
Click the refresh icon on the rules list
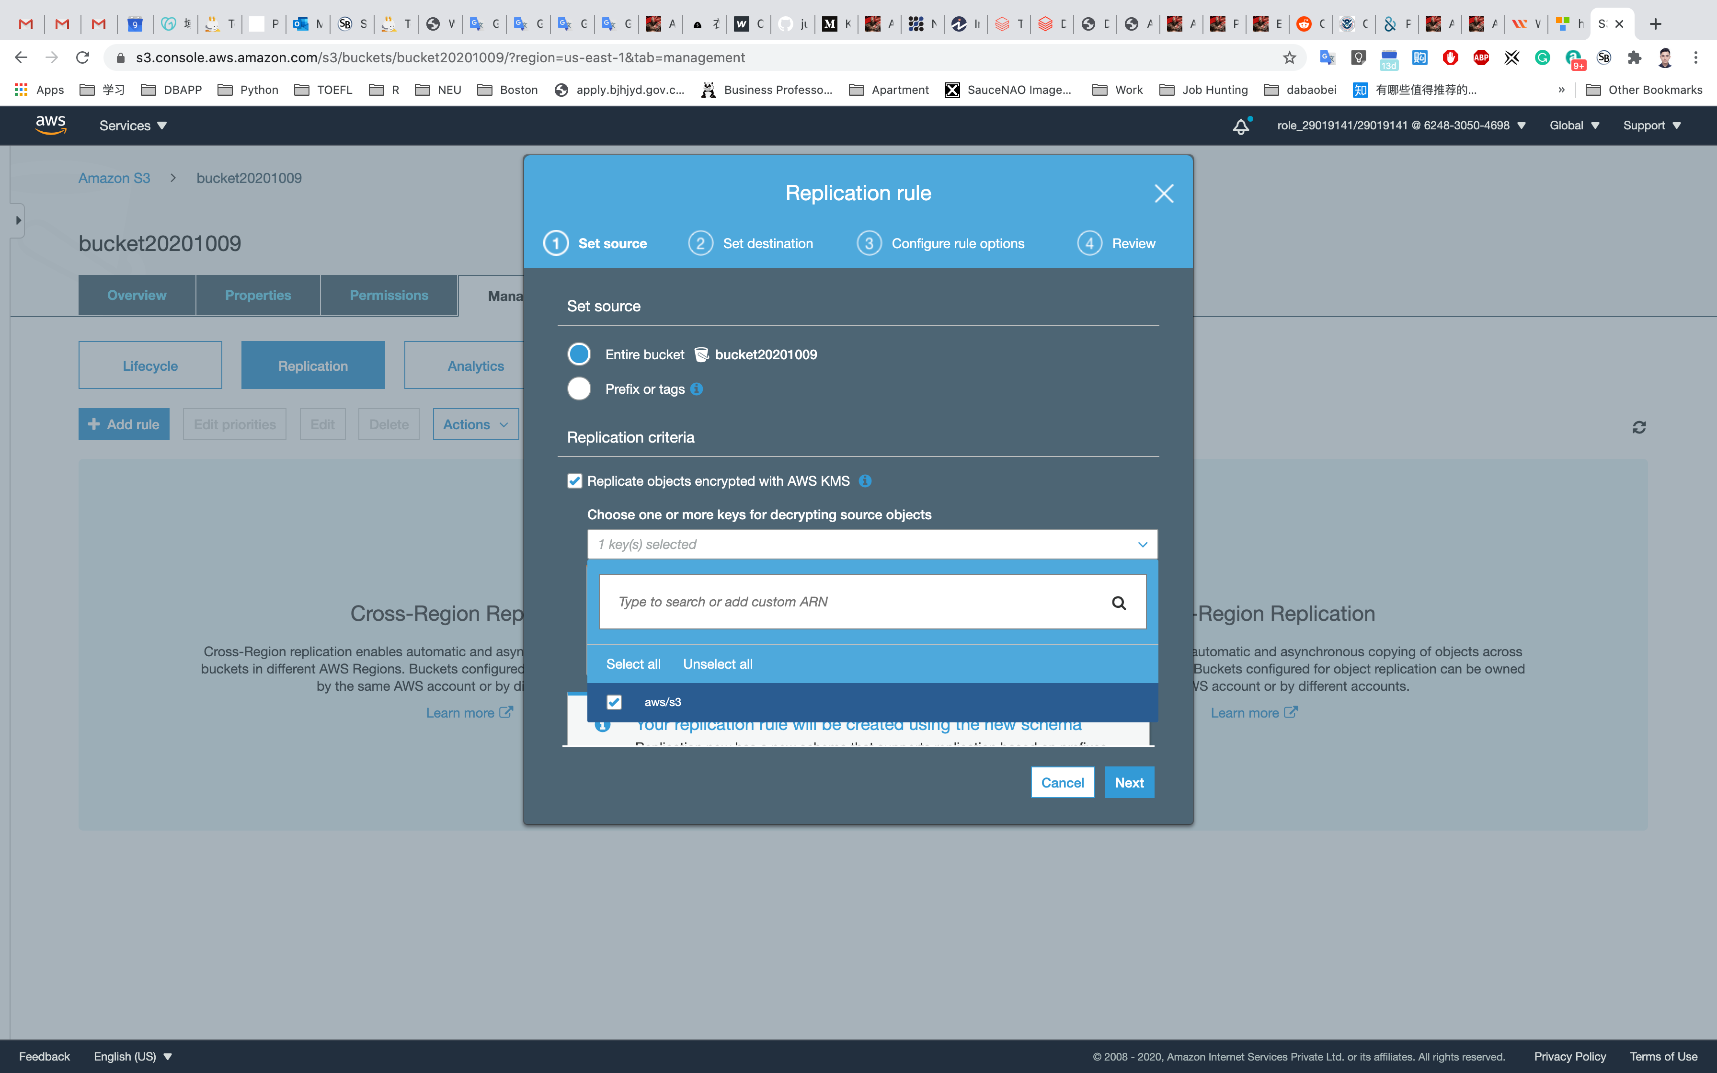click(x=1639, y=427)
